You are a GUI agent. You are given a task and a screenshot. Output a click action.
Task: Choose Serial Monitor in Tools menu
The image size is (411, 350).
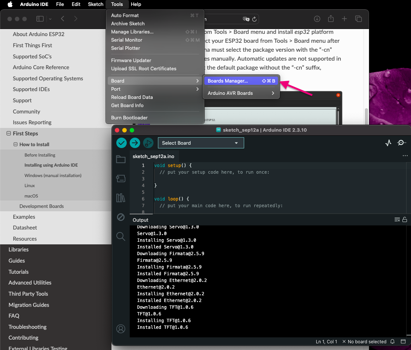point(155,40)
